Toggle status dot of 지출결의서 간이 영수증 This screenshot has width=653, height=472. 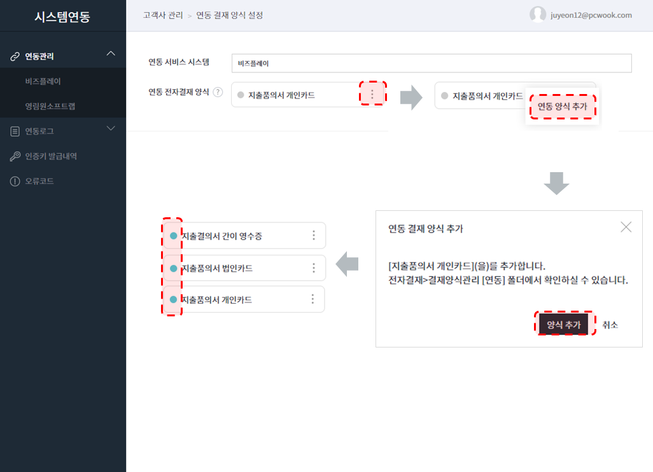point(173,236)
